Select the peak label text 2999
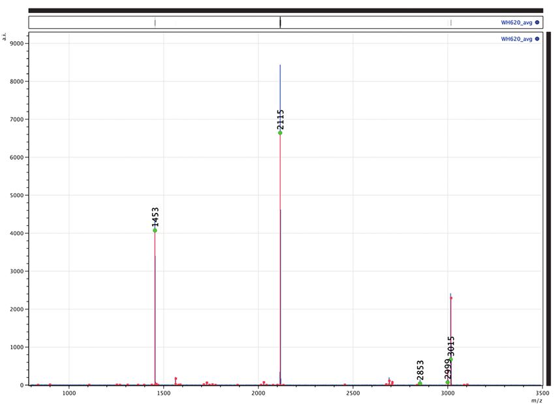 click(447, 369)
